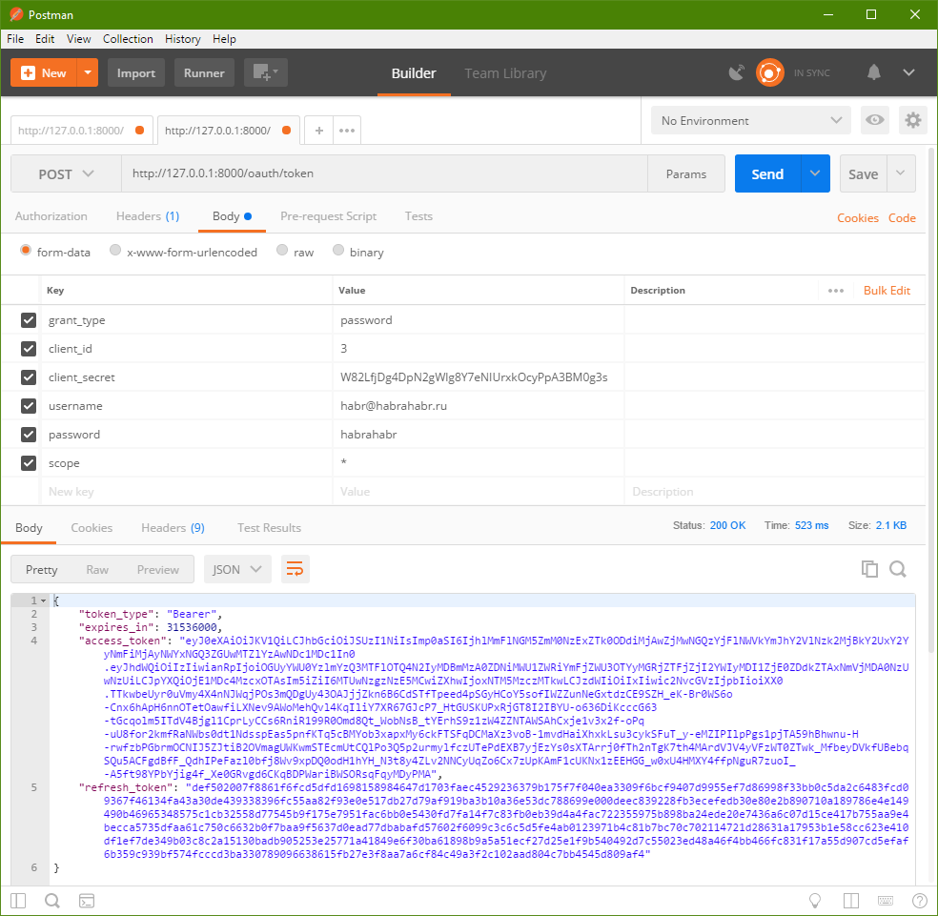Collapse the JSON root at line 1

(x=43, y=600)
